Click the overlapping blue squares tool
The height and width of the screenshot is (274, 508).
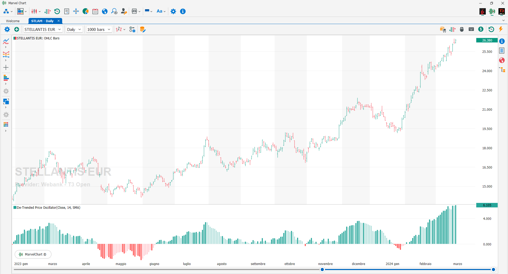[x=6, y=101]
